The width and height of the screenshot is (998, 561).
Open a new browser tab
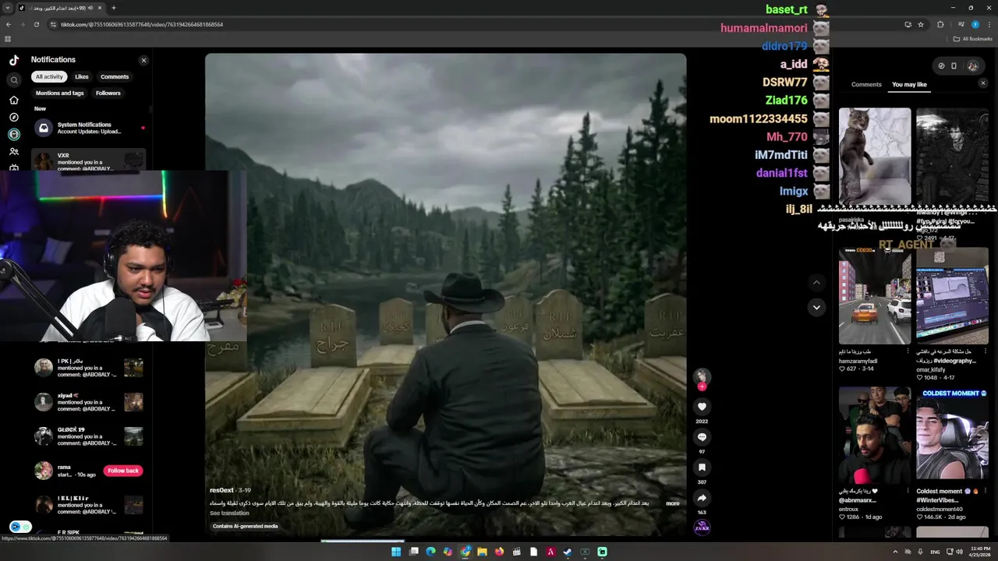tap(113, 8)
